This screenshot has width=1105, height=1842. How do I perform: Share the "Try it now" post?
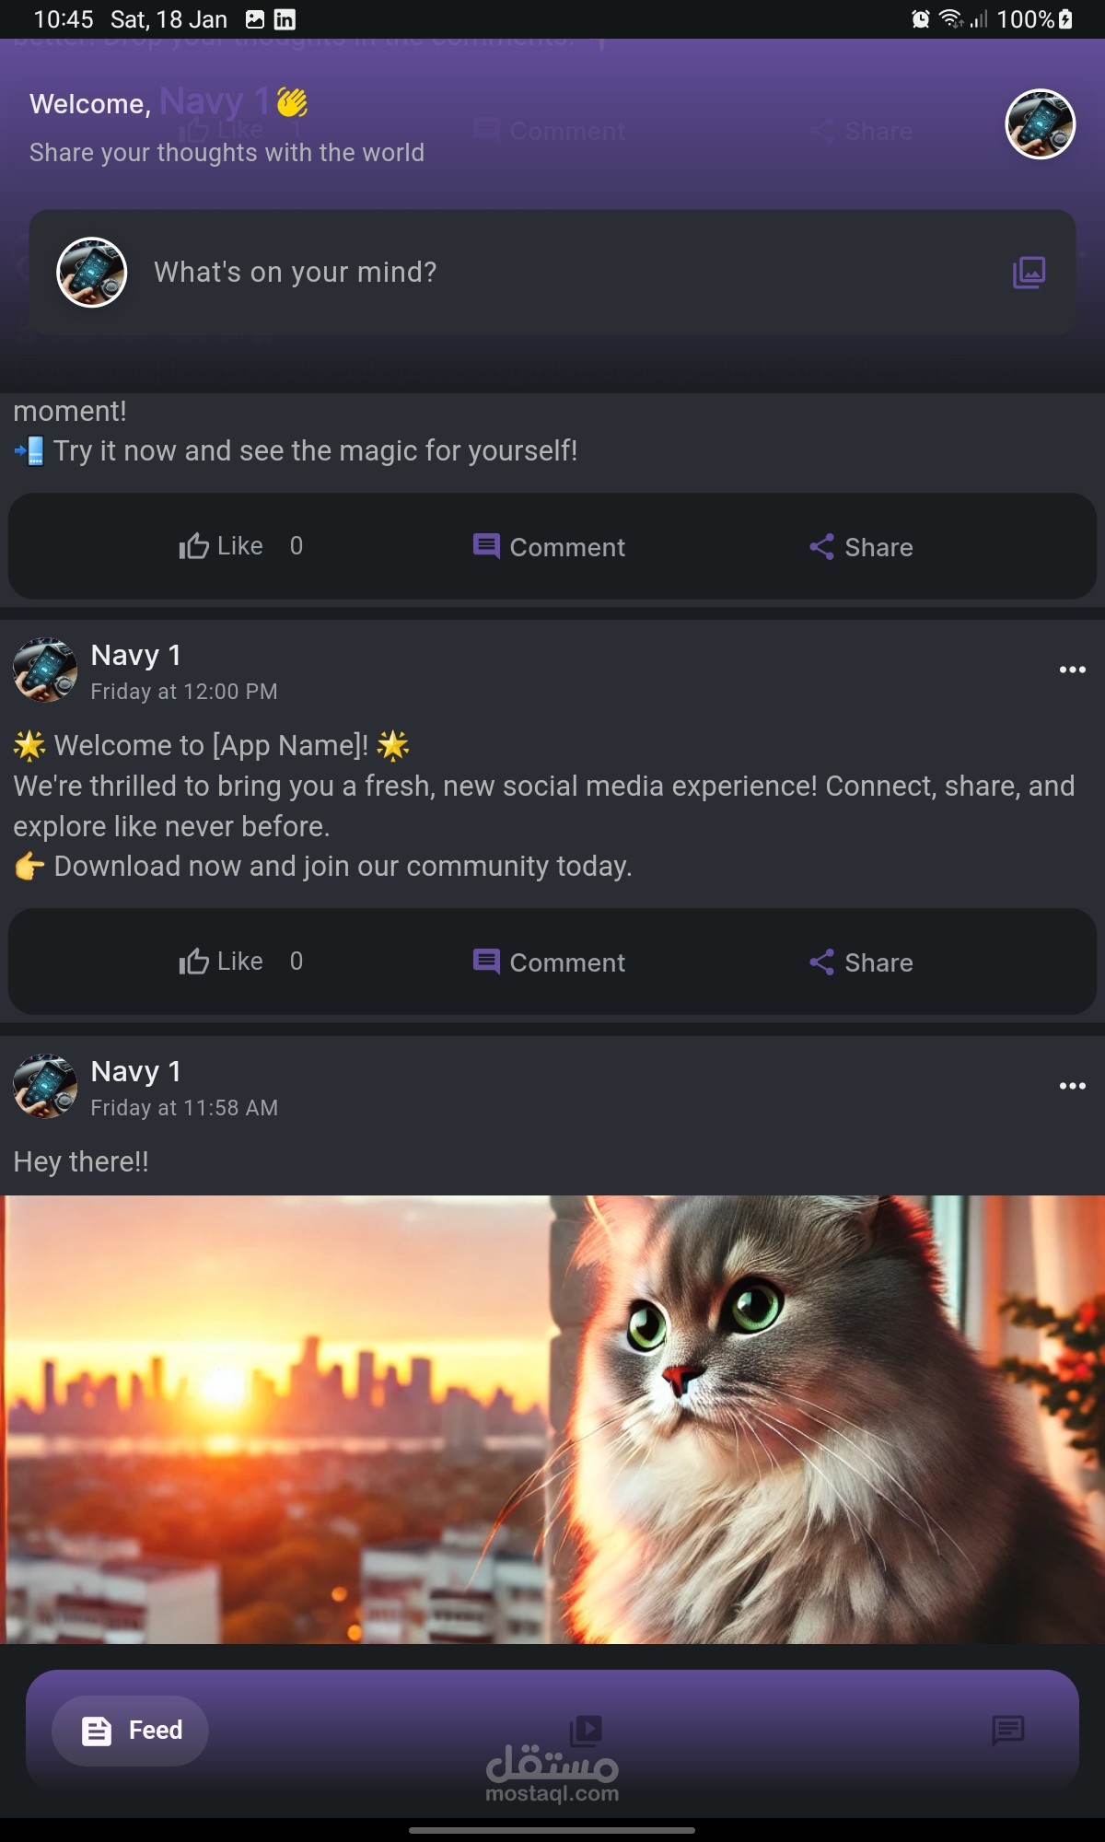(x=861, y=547)
